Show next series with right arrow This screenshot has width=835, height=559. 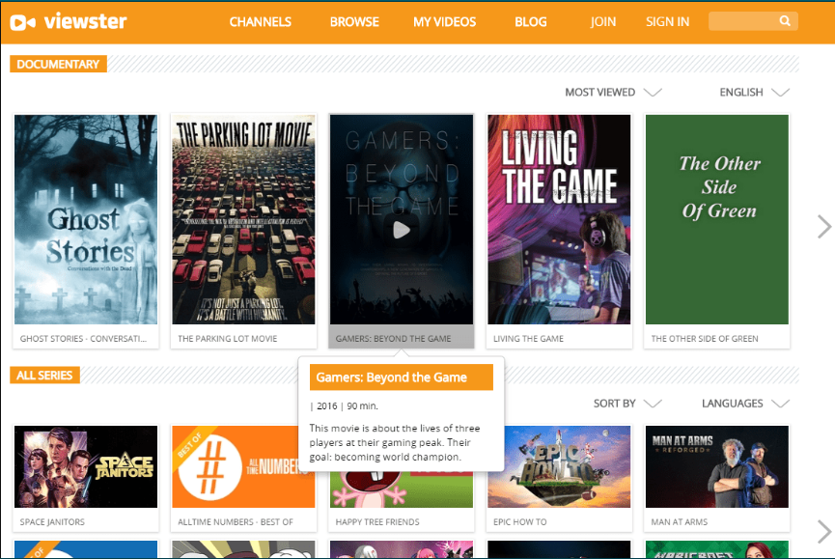823,531
